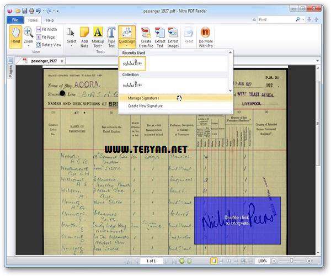Select the Collection signature thumbnail

(x=132, y=85)
